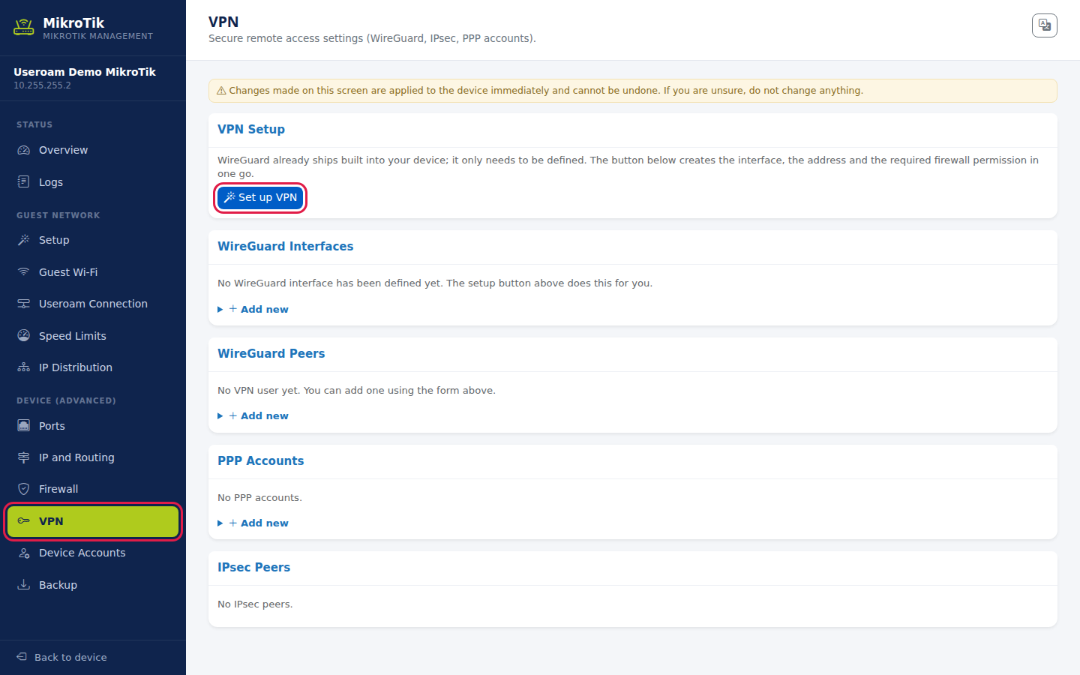Click the Useroam Demo MikroTik device name
The width and height of the screenshot is (1080, 675).
pos(85,72)
